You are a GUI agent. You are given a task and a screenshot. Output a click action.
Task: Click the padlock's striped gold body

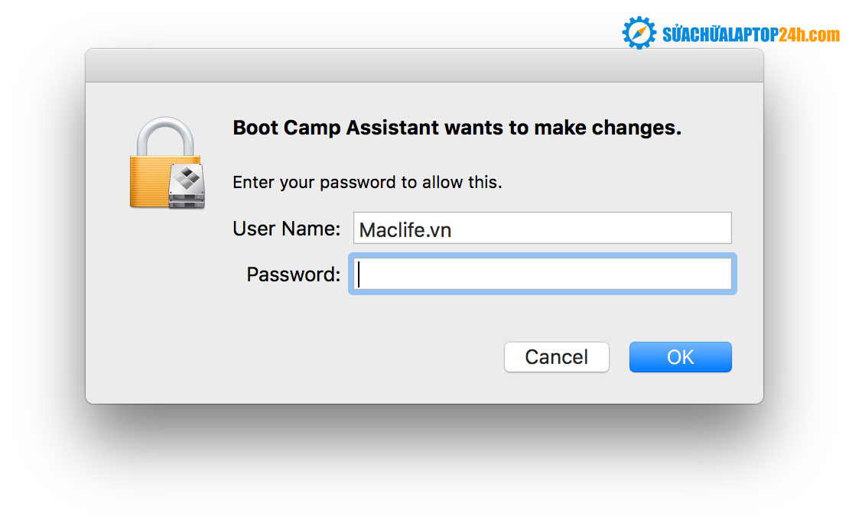pos(150,182)
